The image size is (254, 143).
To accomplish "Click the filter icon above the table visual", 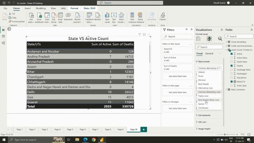I will 140,34.
